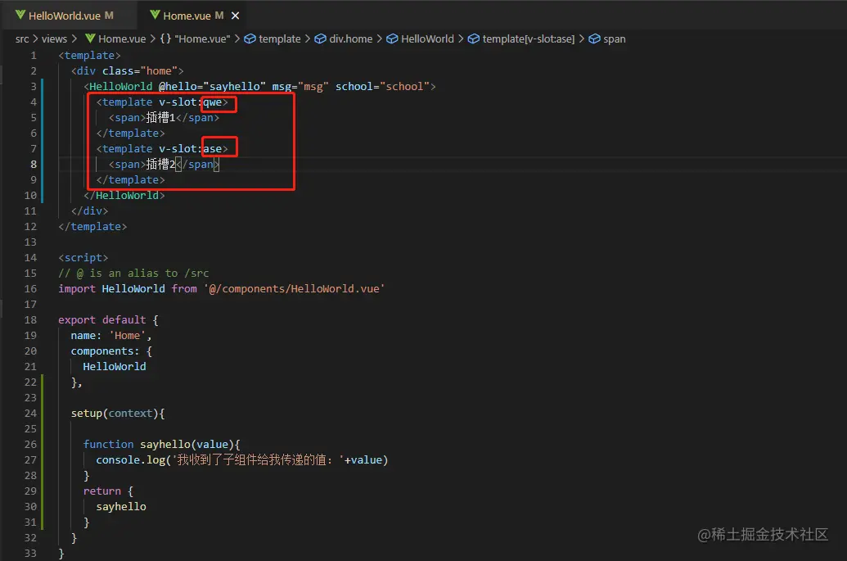Place cursor on 'ase' slot name
The width and height of the screenshot is (847, 561).
(x=212, y=148)
